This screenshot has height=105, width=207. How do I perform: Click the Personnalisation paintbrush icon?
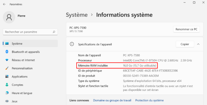(x=7, y=68)
